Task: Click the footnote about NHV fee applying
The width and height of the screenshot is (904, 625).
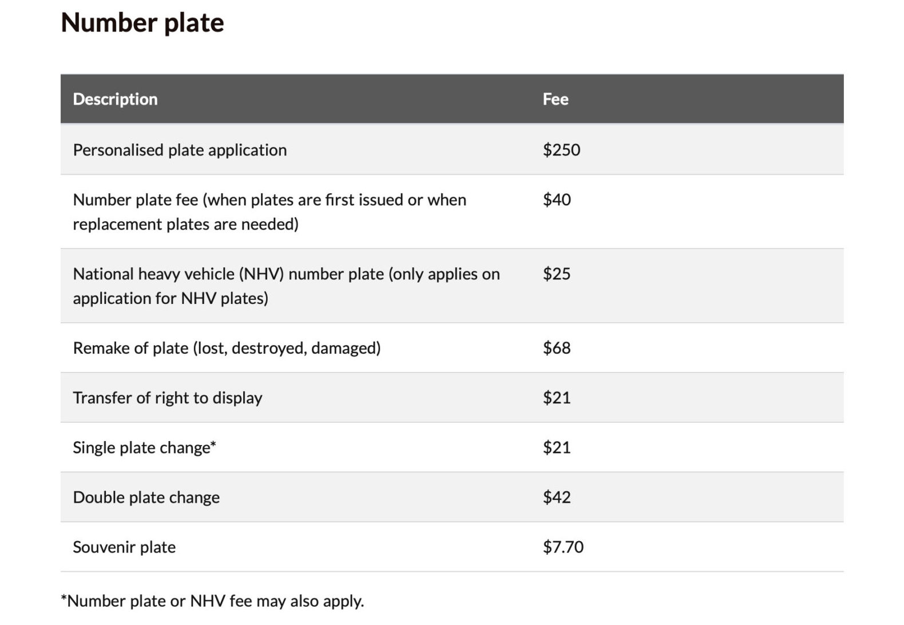Action: [212, 601]
